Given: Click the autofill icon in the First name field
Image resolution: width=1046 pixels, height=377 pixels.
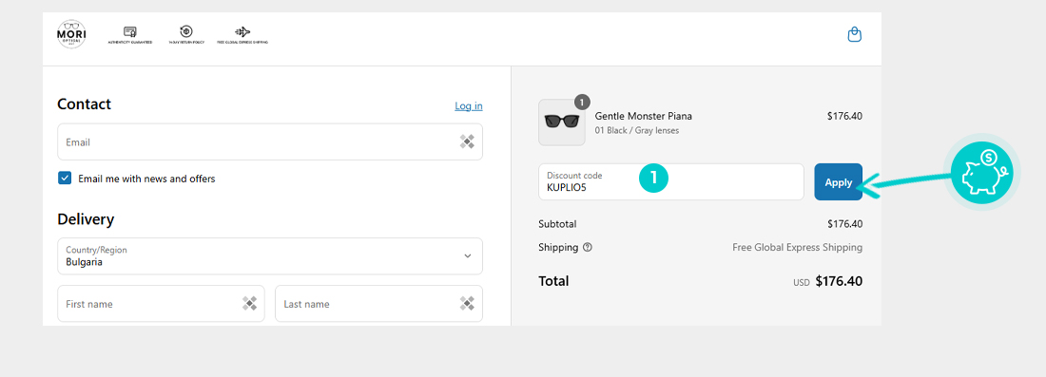Looking at the screenshot, I should coord(249,304).
